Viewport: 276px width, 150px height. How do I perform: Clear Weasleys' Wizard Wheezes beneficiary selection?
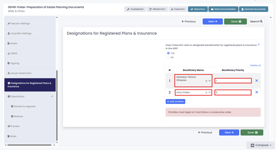point(206,81)
